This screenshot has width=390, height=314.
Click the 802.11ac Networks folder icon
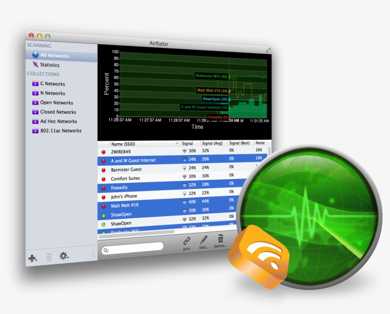(35, 131)
